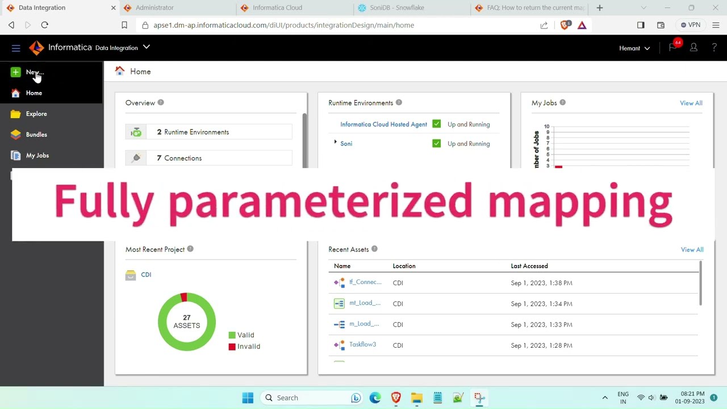
Task: Open the VPN button
Action: click(x=691, y=25)
